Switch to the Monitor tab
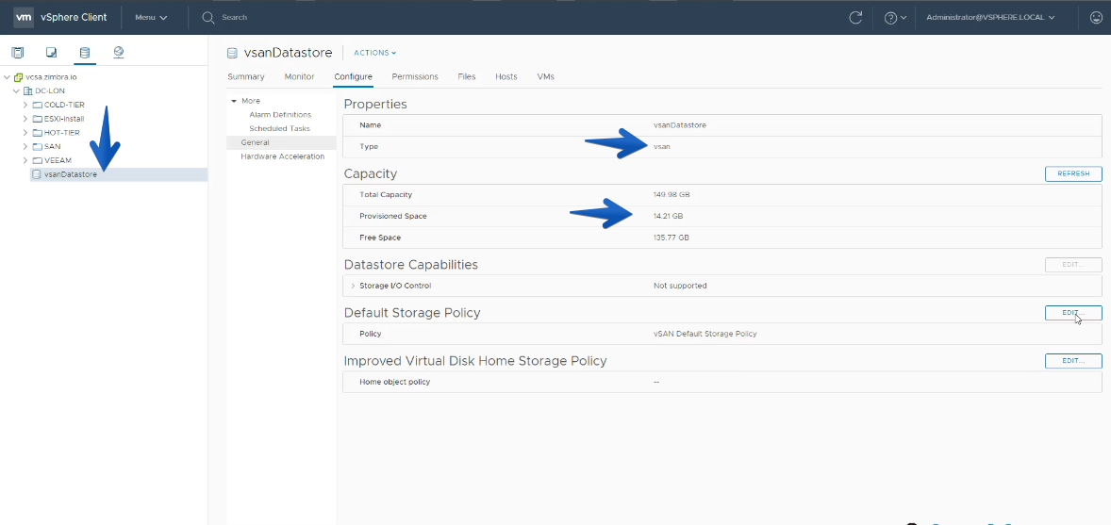This screenshot has height=525, width=1111. coord(299,76)
